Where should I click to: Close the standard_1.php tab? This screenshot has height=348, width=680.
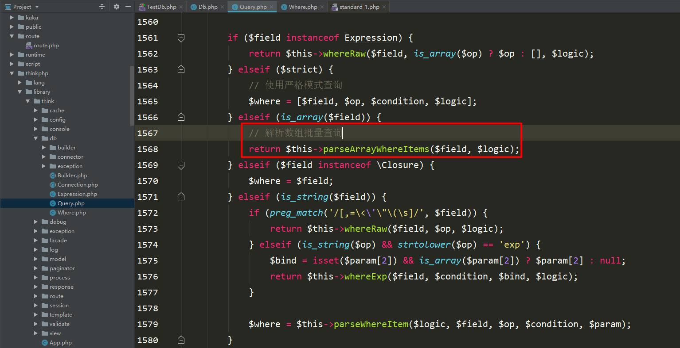click(384, 7)
